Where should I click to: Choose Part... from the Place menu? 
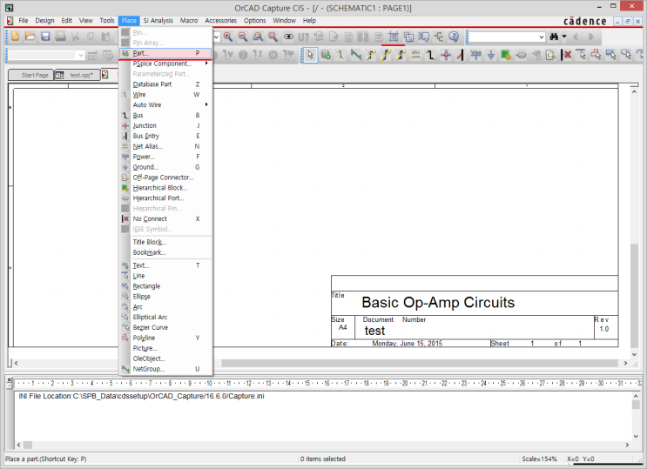pos(165,53)
